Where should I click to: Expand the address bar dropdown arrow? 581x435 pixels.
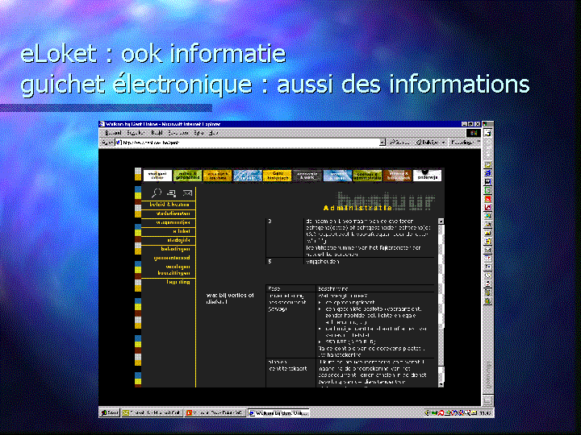[382, 143]
